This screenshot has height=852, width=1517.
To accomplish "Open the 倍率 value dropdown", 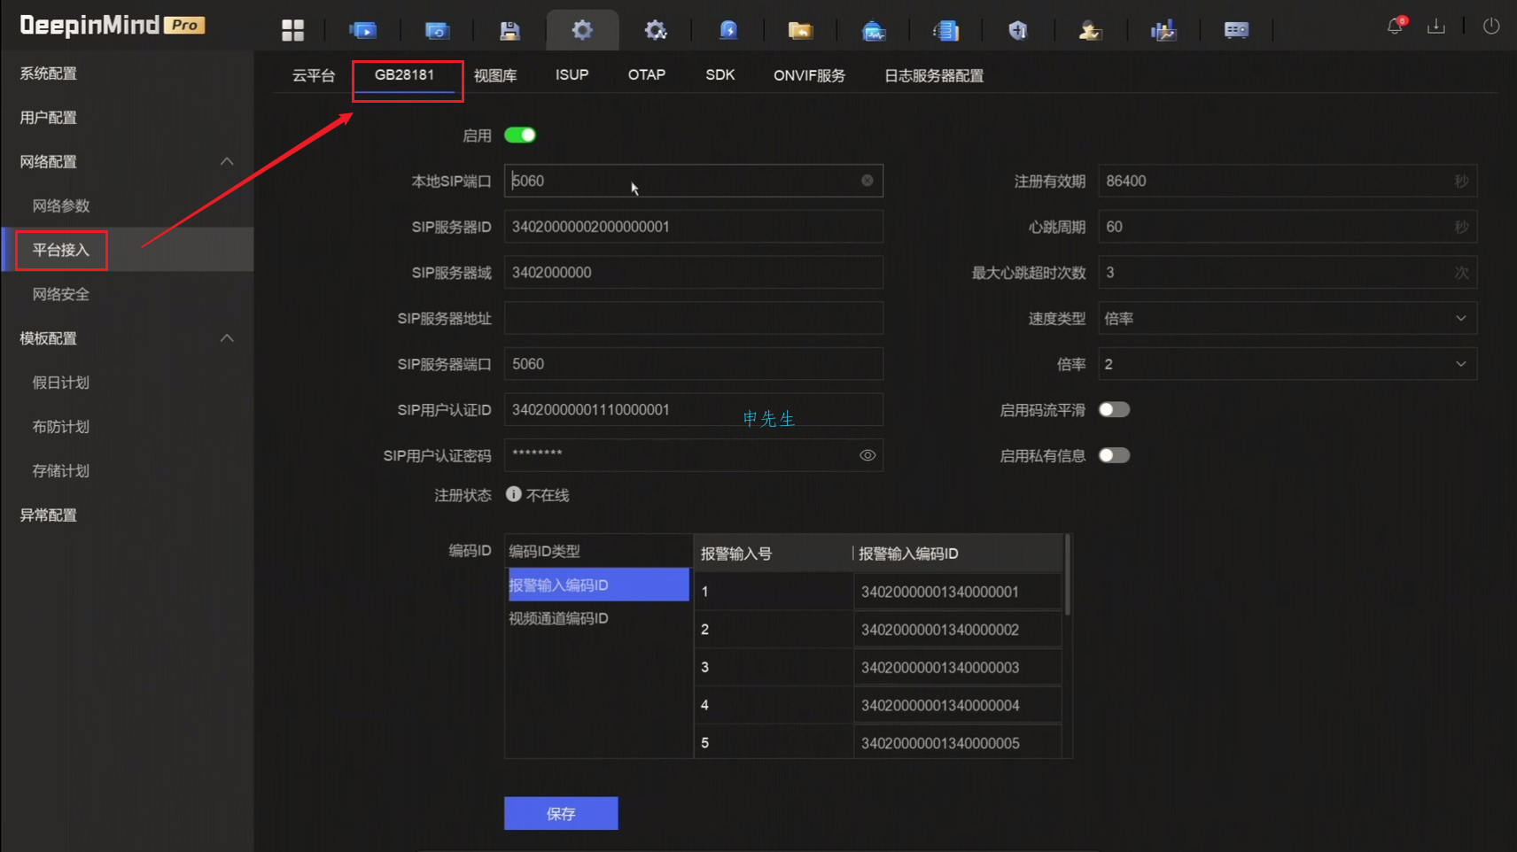I will click(1460, 363).
